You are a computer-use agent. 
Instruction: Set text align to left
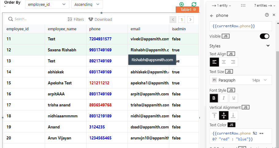[214, 62]
